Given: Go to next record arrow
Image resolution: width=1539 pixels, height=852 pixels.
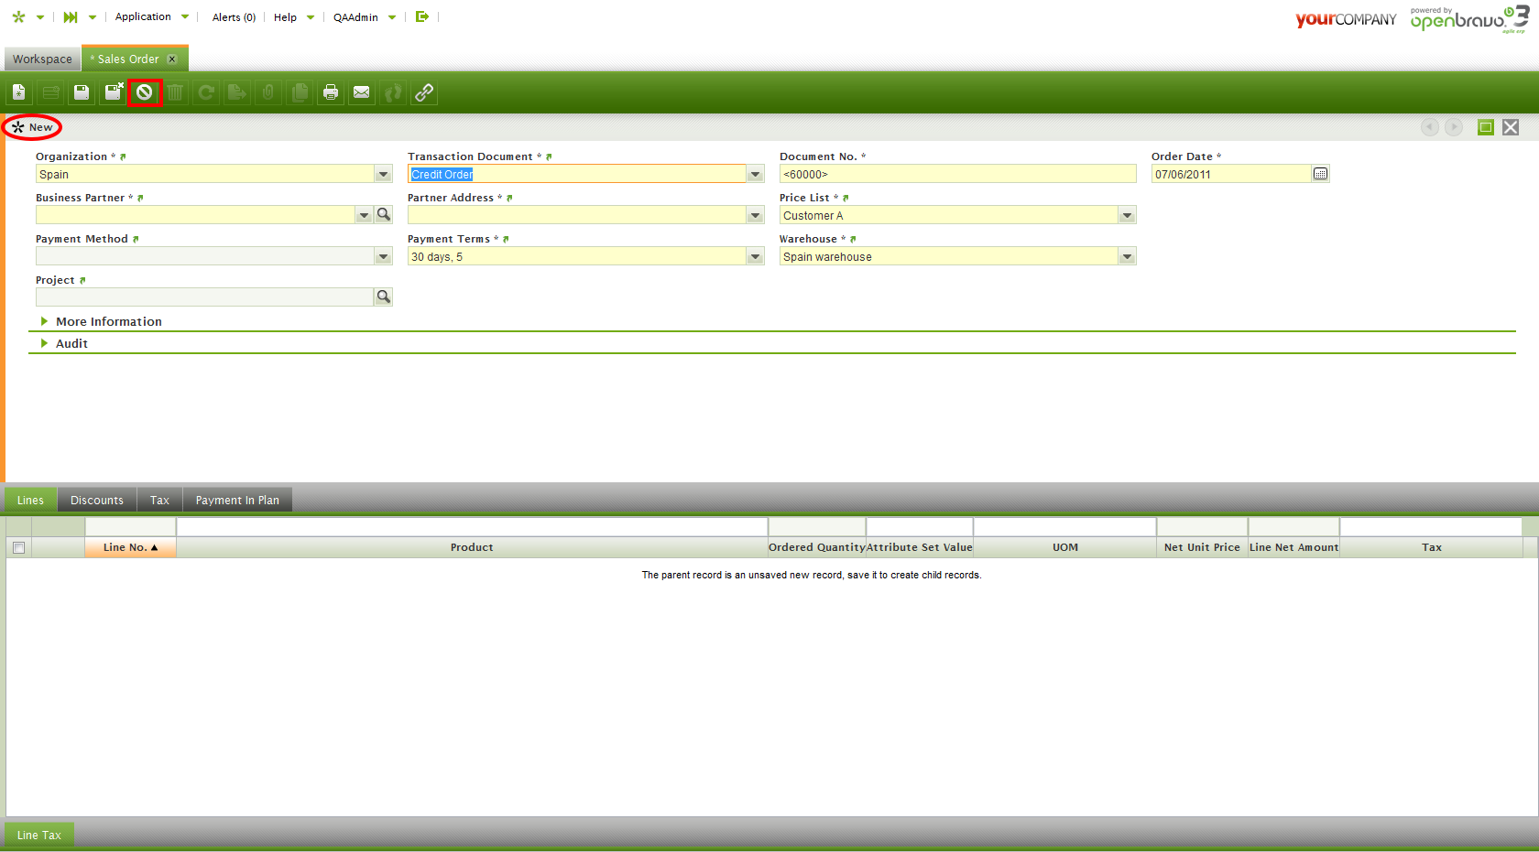Looking at the screenshot, I should click(1454, 127).
